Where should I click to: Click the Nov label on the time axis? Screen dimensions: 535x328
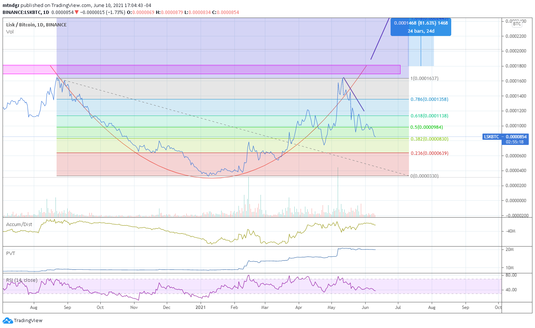[x=134, y=307]
